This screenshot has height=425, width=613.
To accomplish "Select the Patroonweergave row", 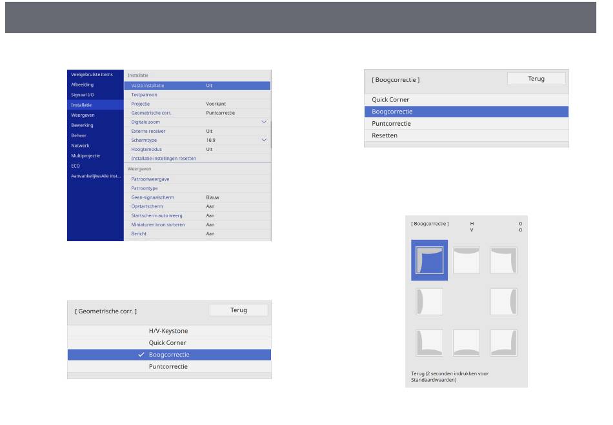I will pyautogui.click(x=197, y=179).
